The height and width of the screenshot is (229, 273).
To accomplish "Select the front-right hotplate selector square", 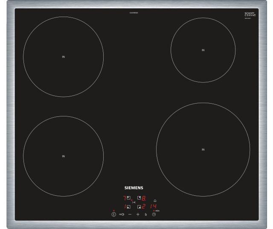I will pyautogui.click(x=139, y=207).
